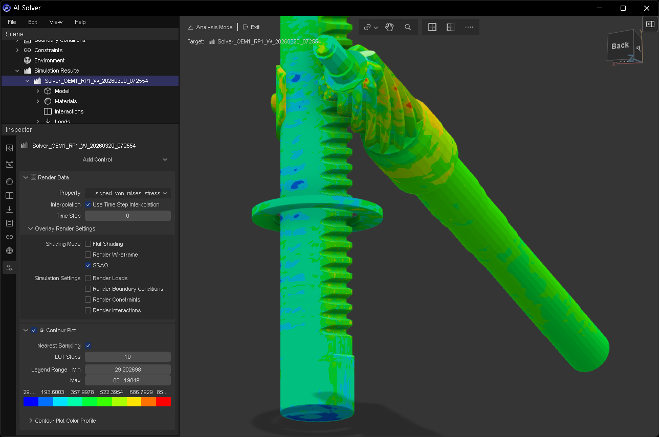Open the File menu

(x=12, y=22)
